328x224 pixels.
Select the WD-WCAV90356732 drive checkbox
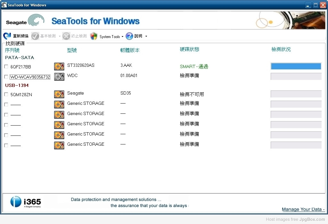coord(6,77)
